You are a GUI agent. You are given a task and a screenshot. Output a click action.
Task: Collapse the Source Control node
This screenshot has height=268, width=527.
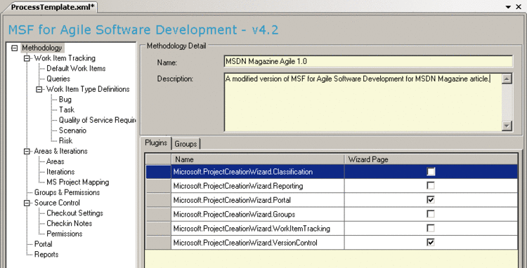point(27,203)
